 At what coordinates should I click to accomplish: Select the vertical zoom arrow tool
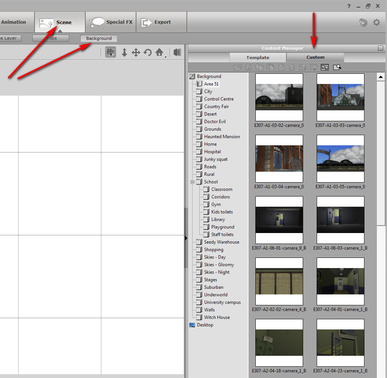124,52
